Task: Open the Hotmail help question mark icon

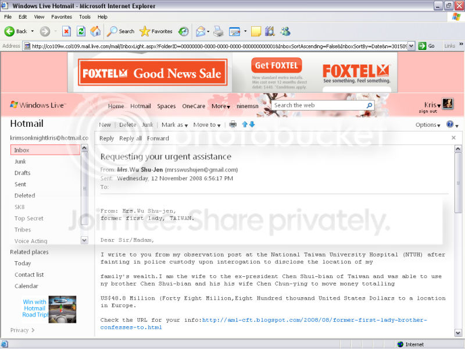Action: click(450, 124)
